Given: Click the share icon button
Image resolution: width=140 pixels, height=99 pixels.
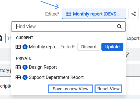Looking at the screenshot, I should coord(133,14).
